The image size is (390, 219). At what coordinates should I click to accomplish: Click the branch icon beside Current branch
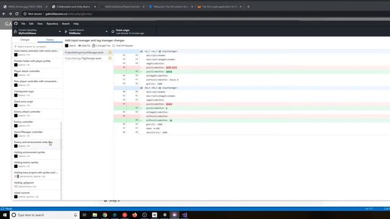66,32
